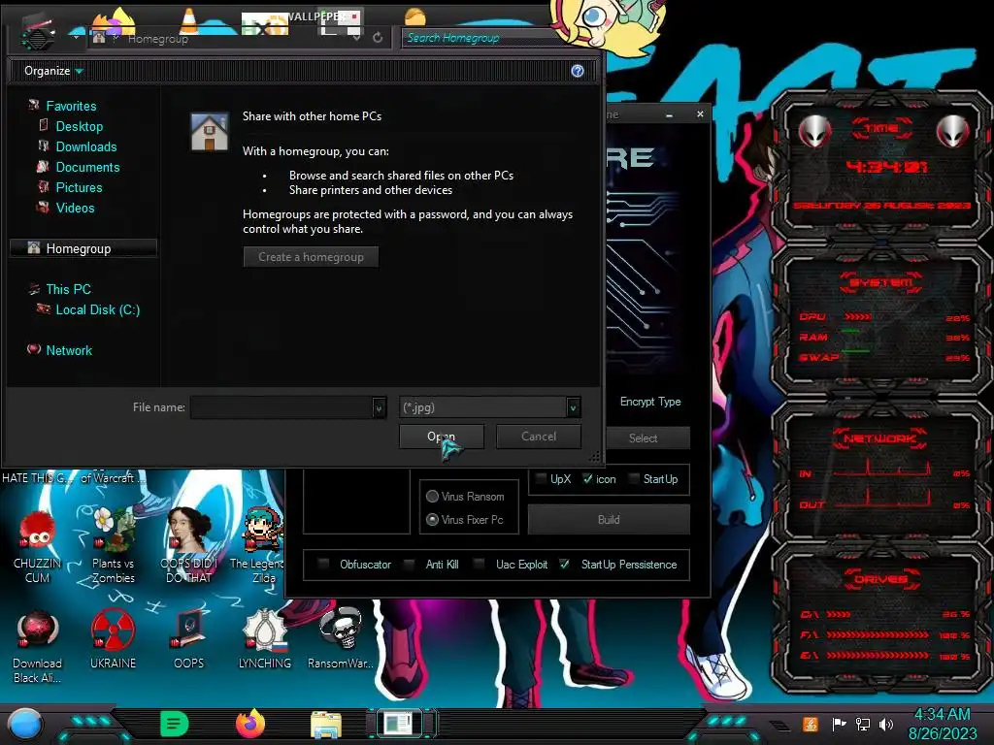Viewport: 994px width, 745px height.
Task: Click the Open button in file dialog
Action: click(x=442, y=437)
